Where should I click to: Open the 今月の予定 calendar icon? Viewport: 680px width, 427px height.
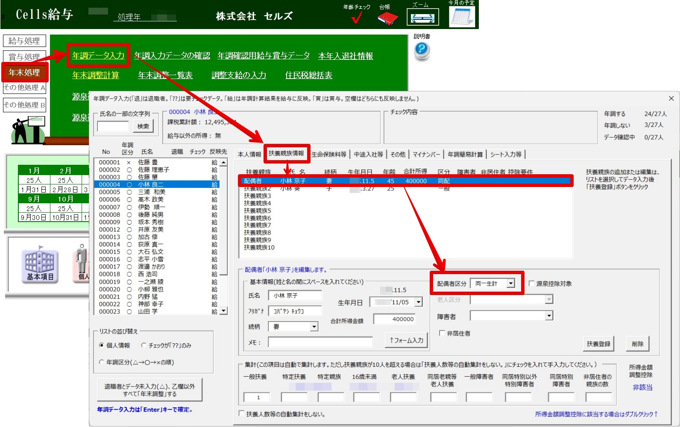[x=462, y=17]
